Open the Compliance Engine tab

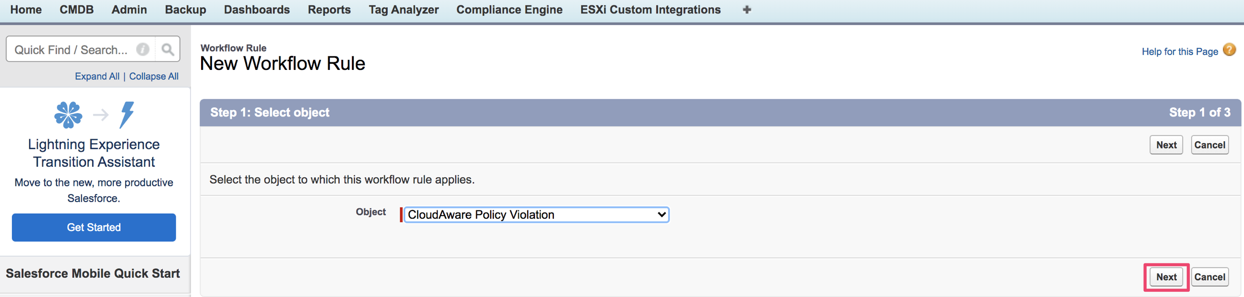(x=509, y=10)
